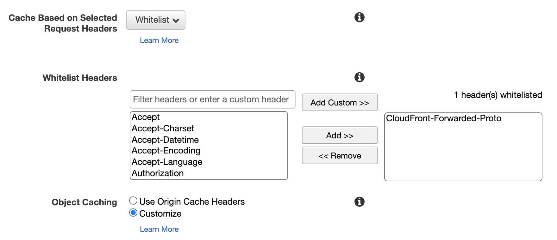This screenshot has height=240, width=557.
Task: Open Learn More link under Object Caching
Action: click(159, 229)
